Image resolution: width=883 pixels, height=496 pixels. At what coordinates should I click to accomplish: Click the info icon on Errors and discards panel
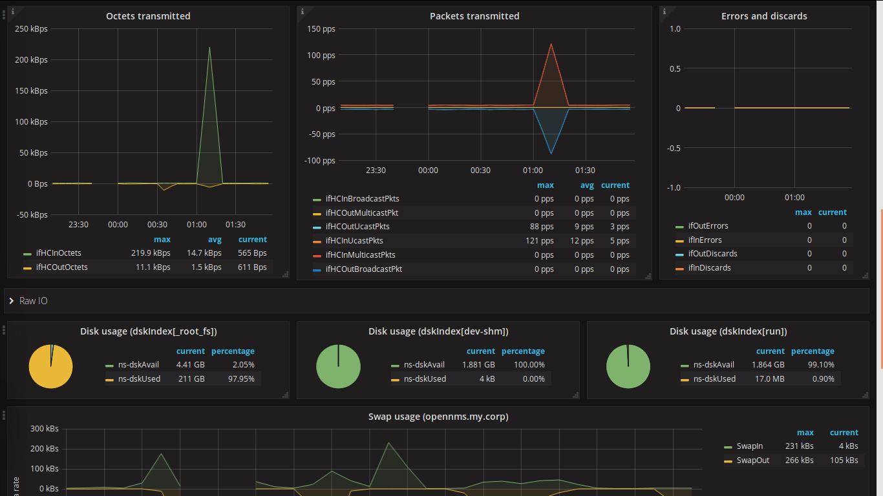point(663,10)
